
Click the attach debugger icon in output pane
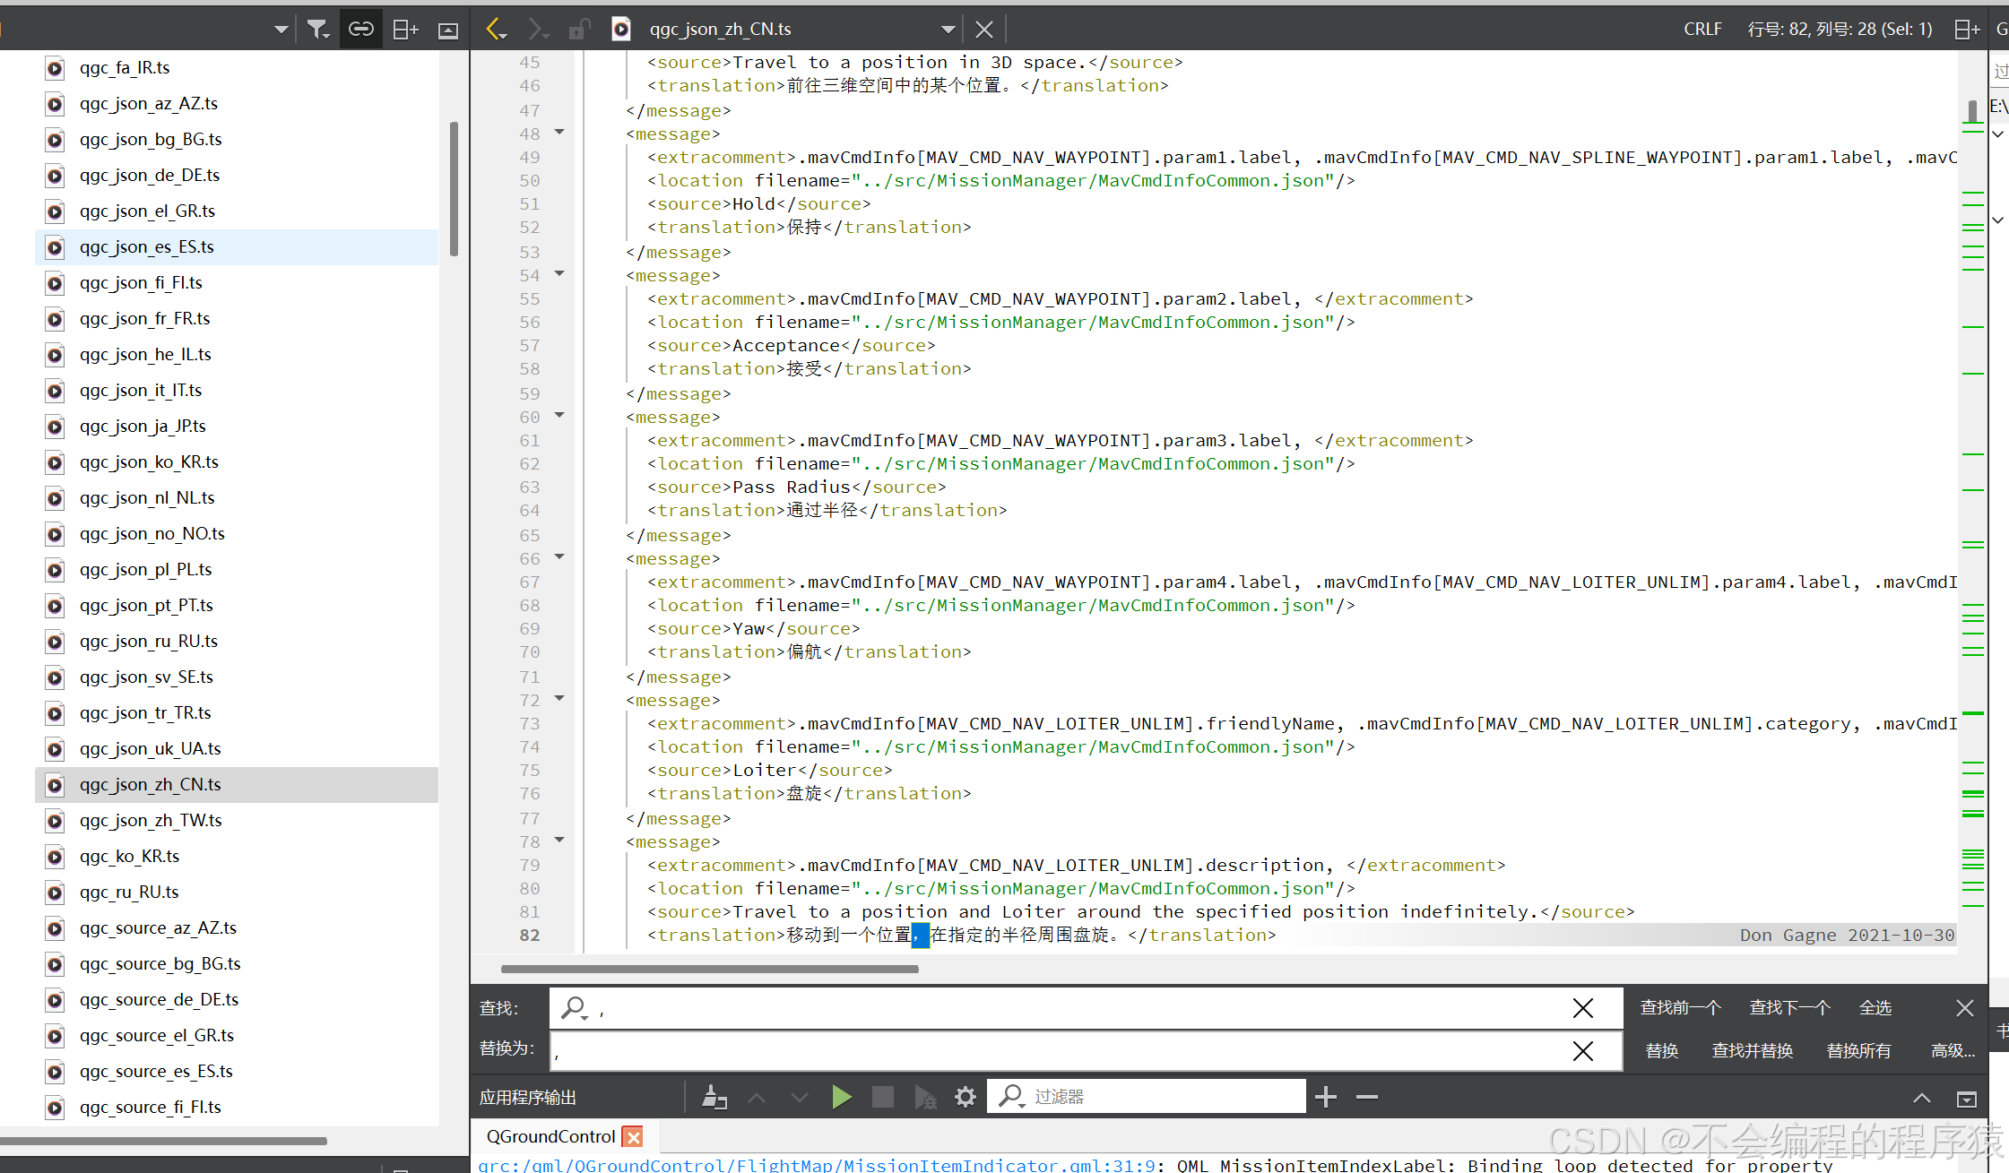pos(925,1097)
